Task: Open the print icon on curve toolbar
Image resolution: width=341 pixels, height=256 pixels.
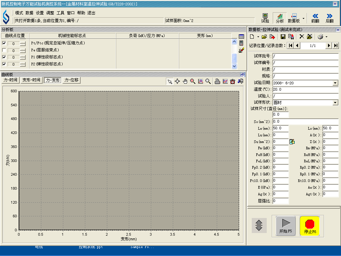Action: click(x=217, y=81)
